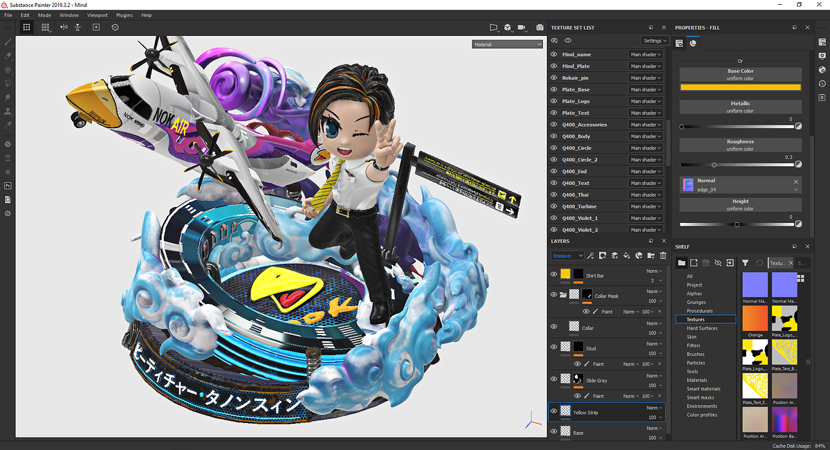
Task: Select the Smudge tool
Action: pos(8,98)
